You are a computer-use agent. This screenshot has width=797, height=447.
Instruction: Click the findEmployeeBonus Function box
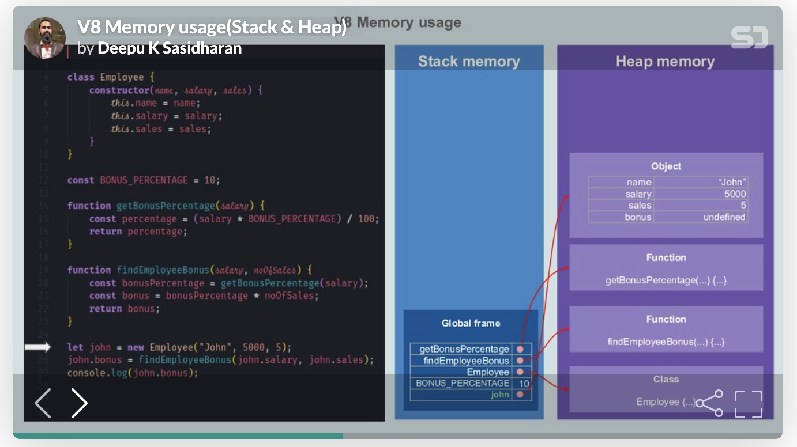coord(666,329)
